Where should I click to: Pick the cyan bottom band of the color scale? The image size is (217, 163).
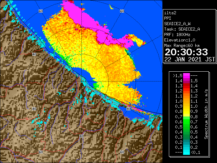[186, 152]
